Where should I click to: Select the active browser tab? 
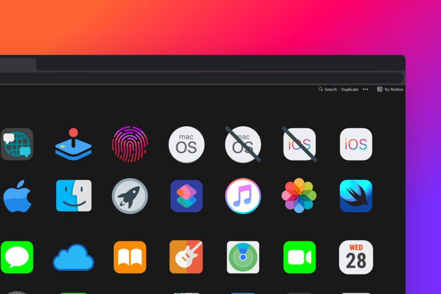pyautogui.click(x=18, y=65)
